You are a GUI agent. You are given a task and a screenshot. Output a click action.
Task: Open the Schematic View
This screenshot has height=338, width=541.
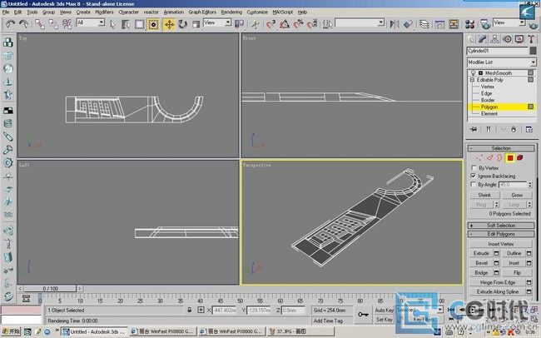coord(454,24)
